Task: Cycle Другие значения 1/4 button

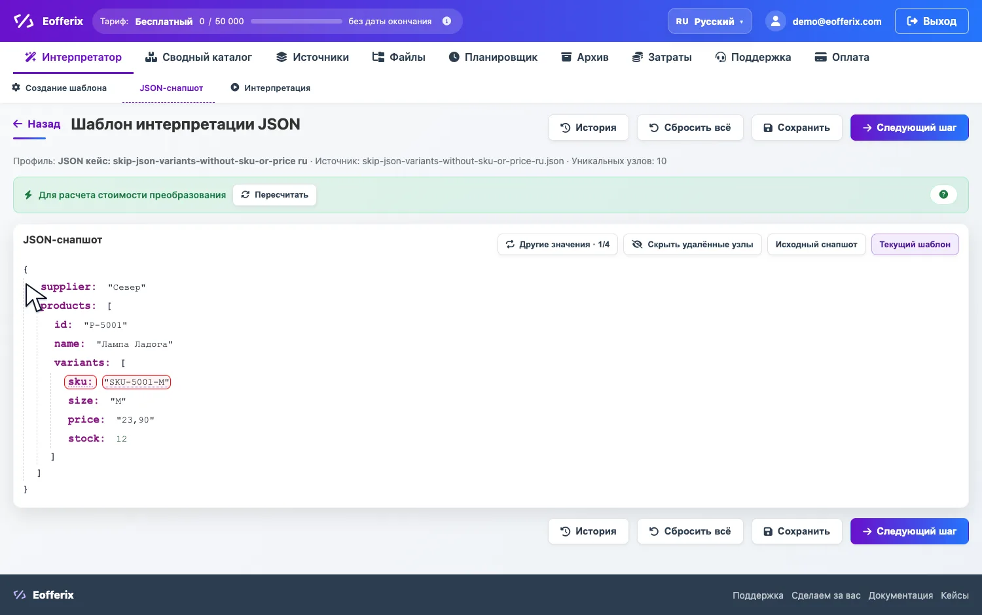Action: [558, 245]
